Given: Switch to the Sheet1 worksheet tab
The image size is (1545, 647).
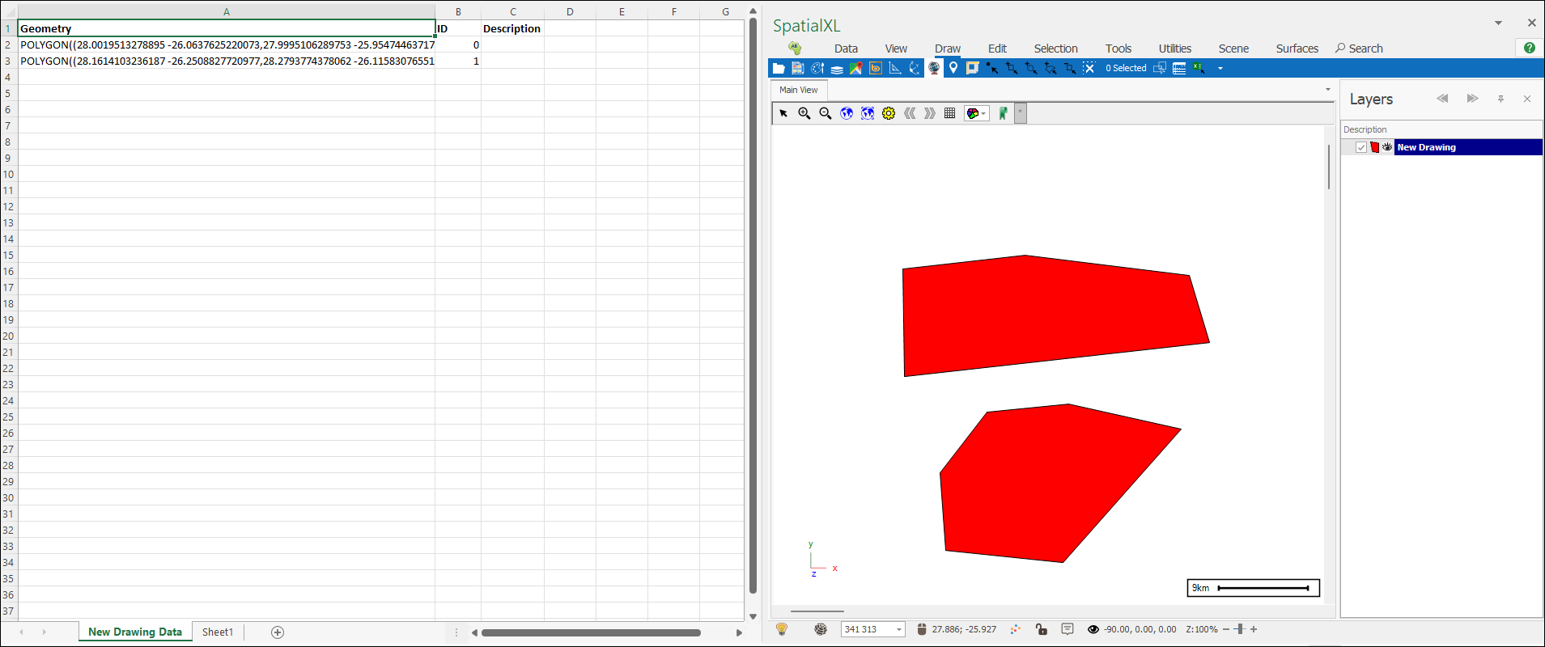Looking at the screenshot, I should [x=217, y=632].
